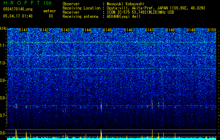The width and height of the screenshot is (220, 140).
Task: Click the 0.6 kHz axis label
Action: tap(3, 133)
